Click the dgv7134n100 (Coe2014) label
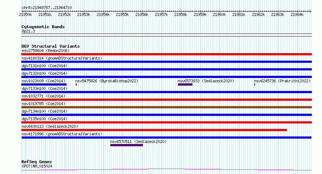 click(x=45, y=111)
